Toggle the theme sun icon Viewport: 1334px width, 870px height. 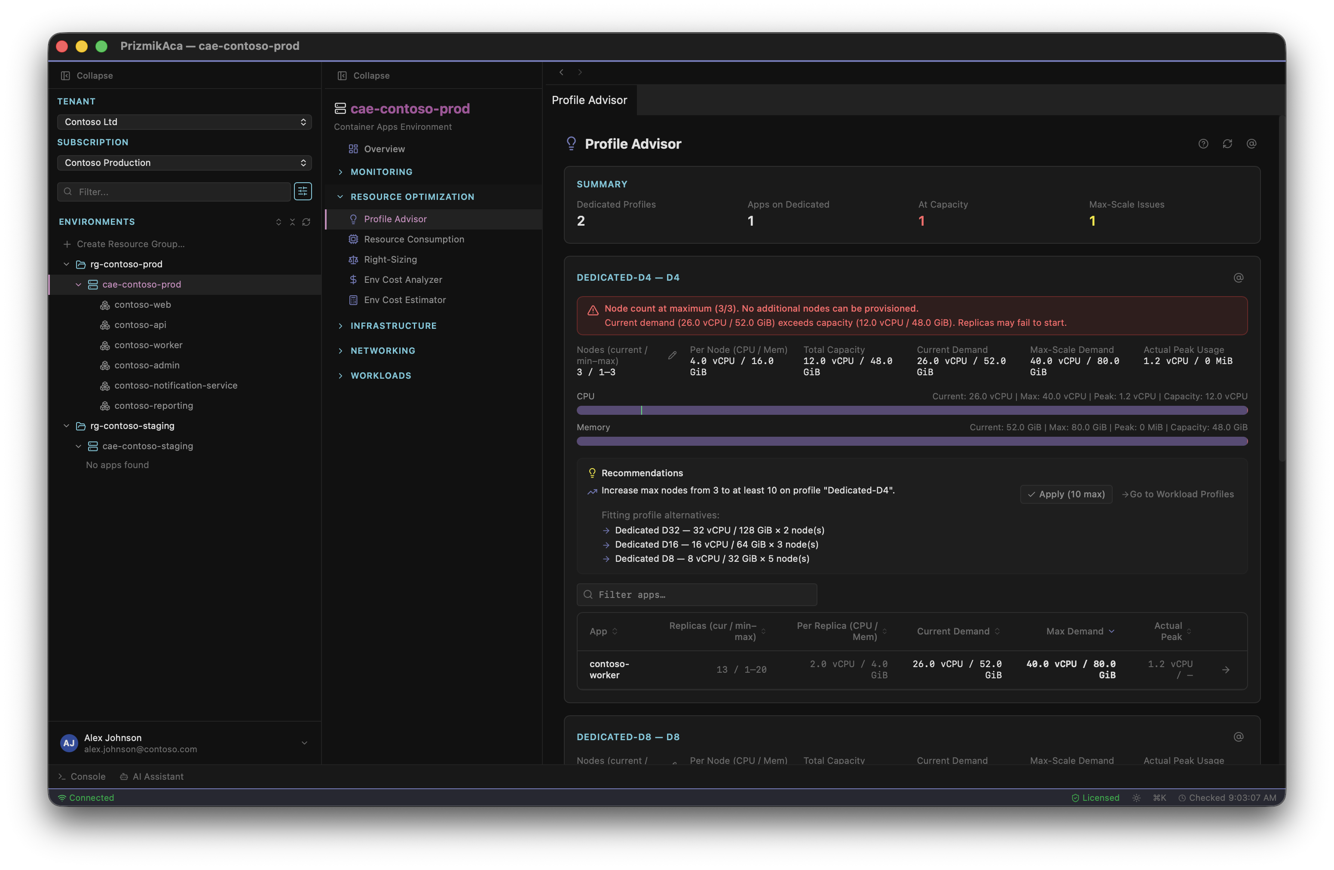[x=1136, y=798]
